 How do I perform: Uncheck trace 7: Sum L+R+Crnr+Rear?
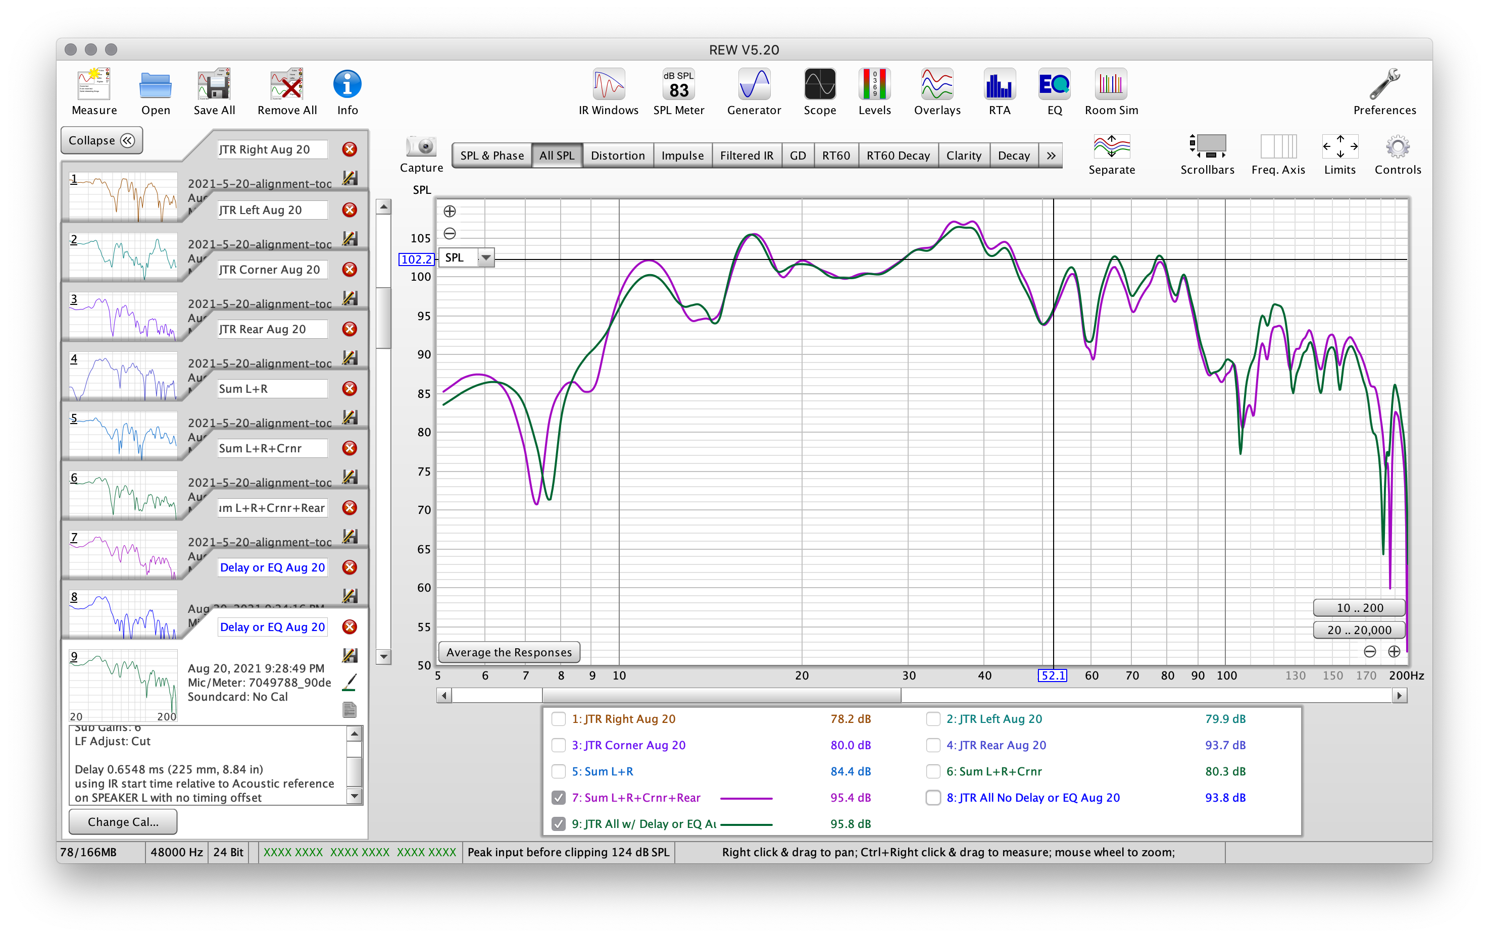pos(558,798)
